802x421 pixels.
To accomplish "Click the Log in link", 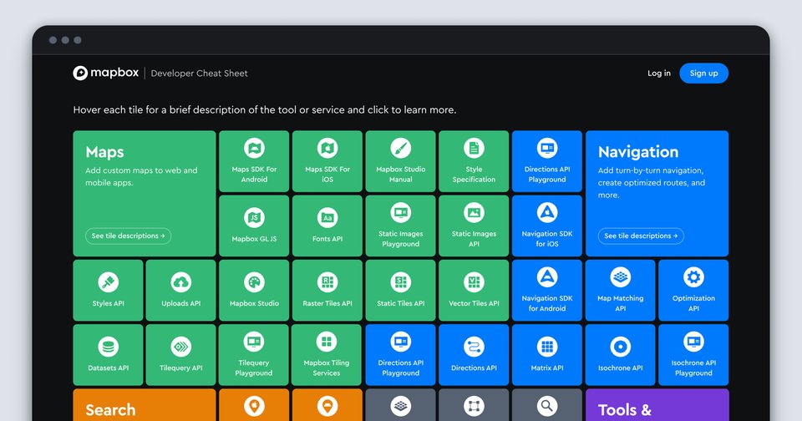I will click(658, 74).
